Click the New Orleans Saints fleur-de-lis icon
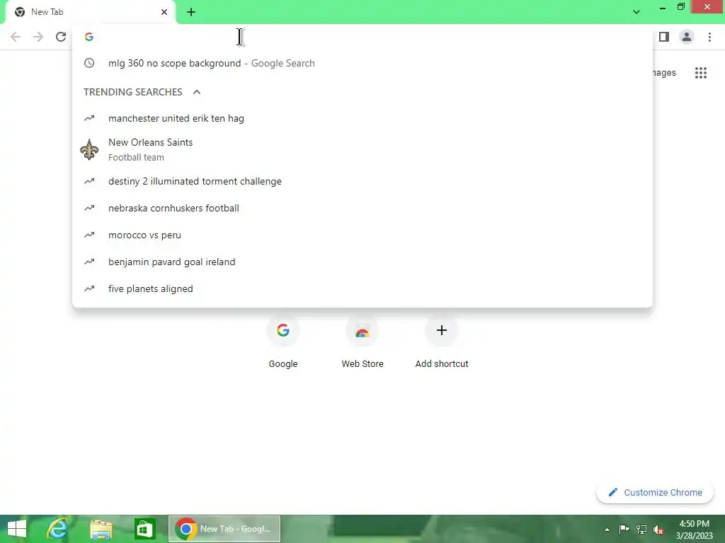This screenshot has height=543, width=725. pos(89,150)
